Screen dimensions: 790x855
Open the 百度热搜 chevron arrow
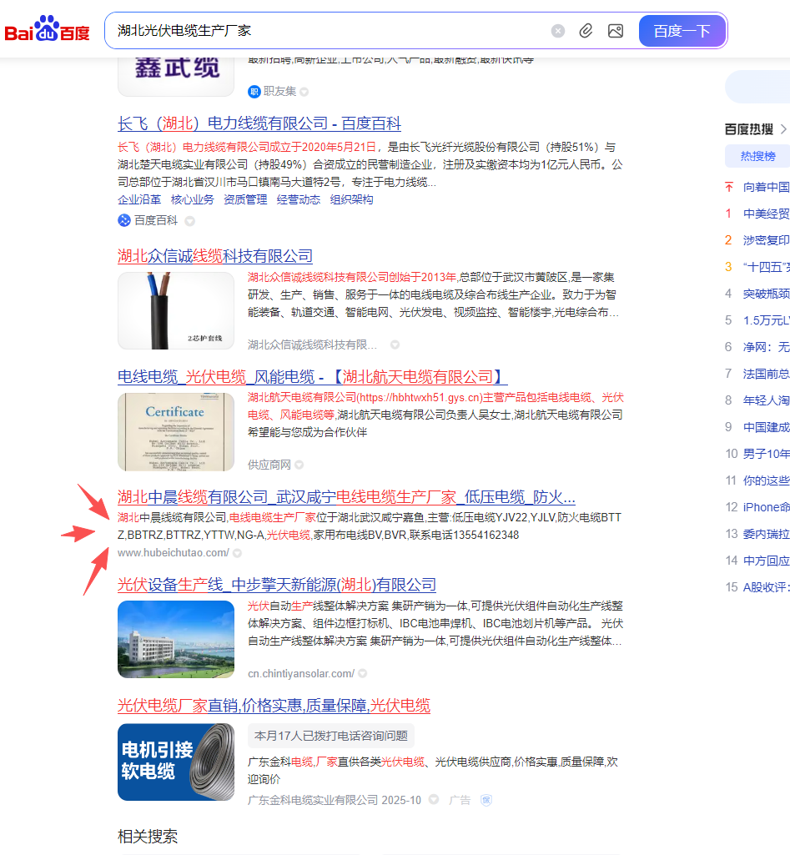pos(783,129)
